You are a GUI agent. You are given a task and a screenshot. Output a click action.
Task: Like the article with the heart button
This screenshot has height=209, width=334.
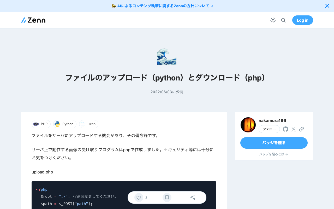tap(139, 198)
